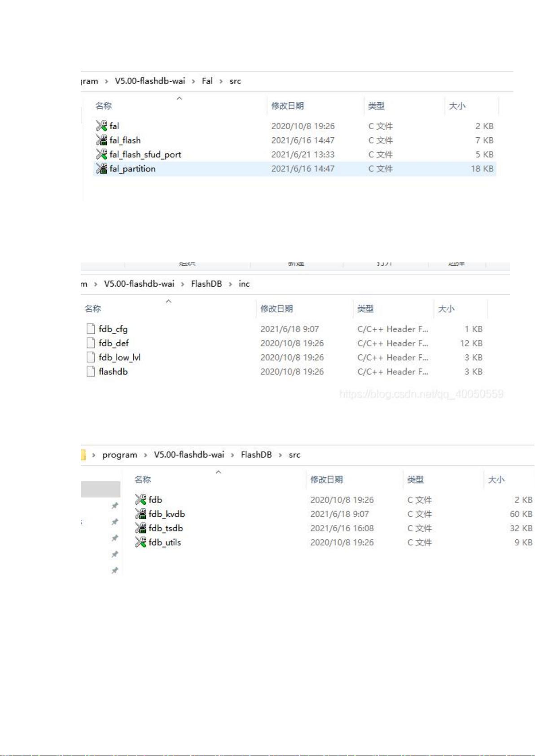The width and height of the screenshot is (535, 756).
Task: Open the fal C file icon
Action: pos(101,126)
